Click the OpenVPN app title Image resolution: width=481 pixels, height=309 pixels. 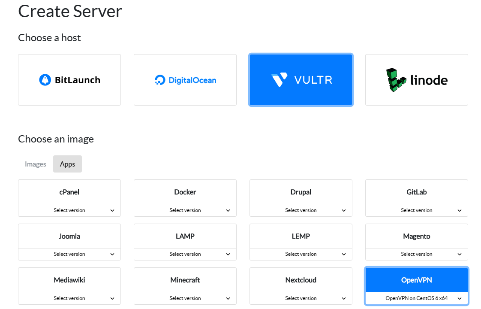[x=417, y=280]
